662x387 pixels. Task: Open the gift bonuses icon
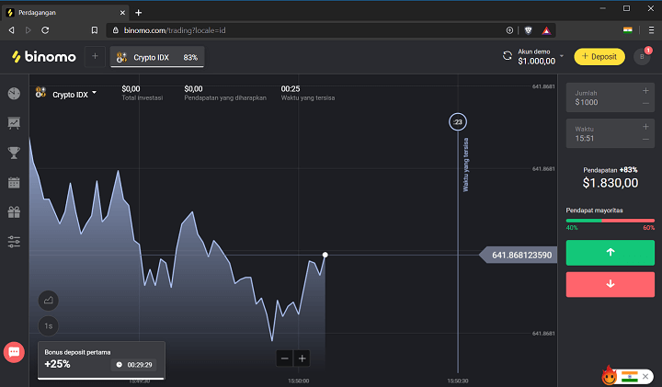pyautogui.click(x=14, y=212)
